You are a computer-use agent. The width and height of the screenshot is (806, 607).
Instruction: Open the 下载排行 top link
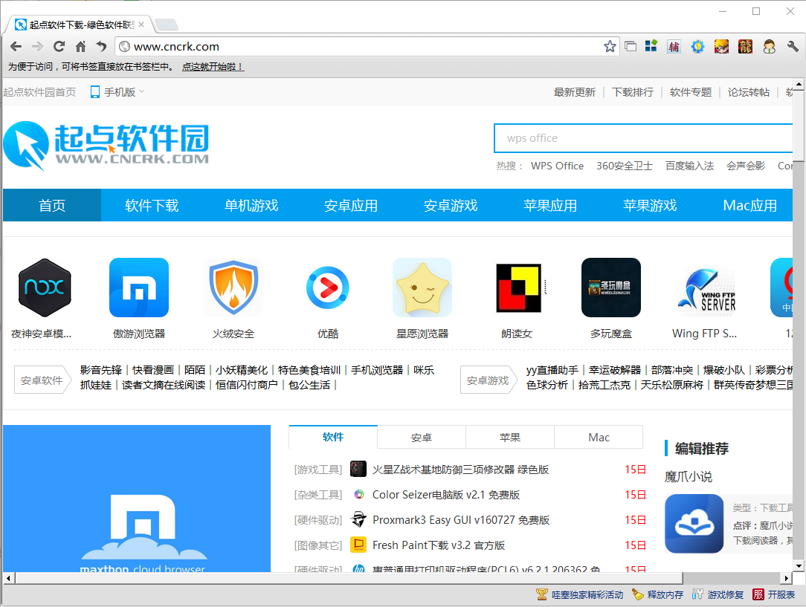click(633, 92)
